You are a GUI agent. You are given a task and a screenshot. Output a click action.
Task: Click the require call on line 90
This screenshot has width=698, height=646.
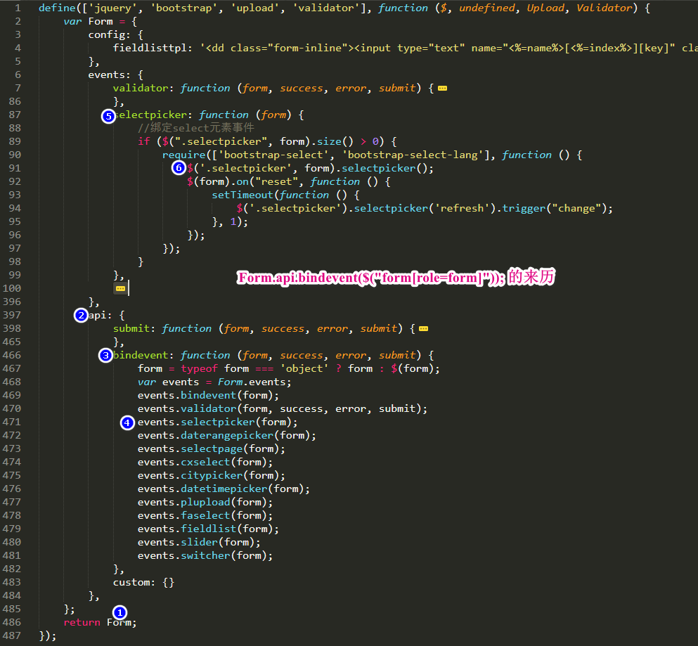pyautogui.click(x=183, y=154)
